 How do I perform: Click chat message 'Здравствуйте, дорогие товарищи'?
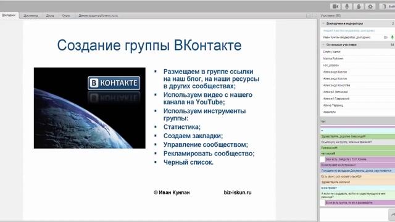[358, 136]
